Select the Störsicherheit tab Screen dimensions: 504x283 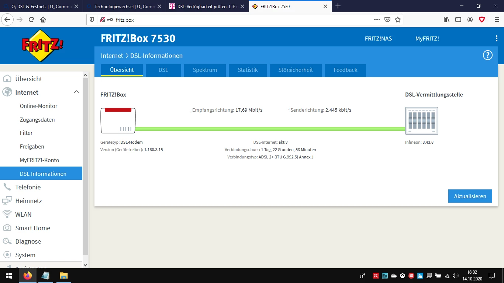tap(296, 70)
